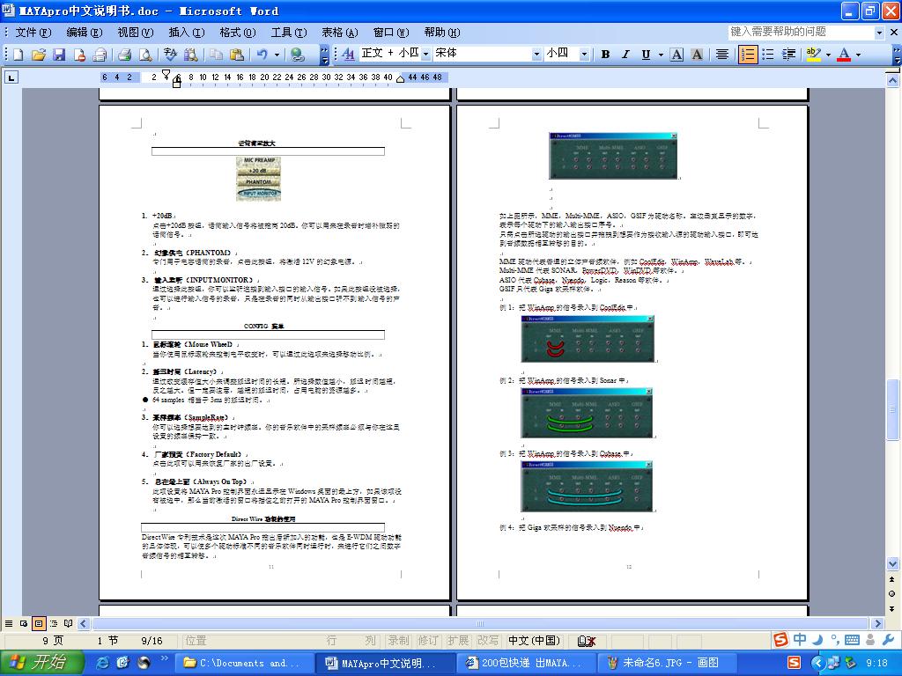Apply red font color A button
This screenshot has width=902, height=676.
pyautogui.click(x=844, y=55)
